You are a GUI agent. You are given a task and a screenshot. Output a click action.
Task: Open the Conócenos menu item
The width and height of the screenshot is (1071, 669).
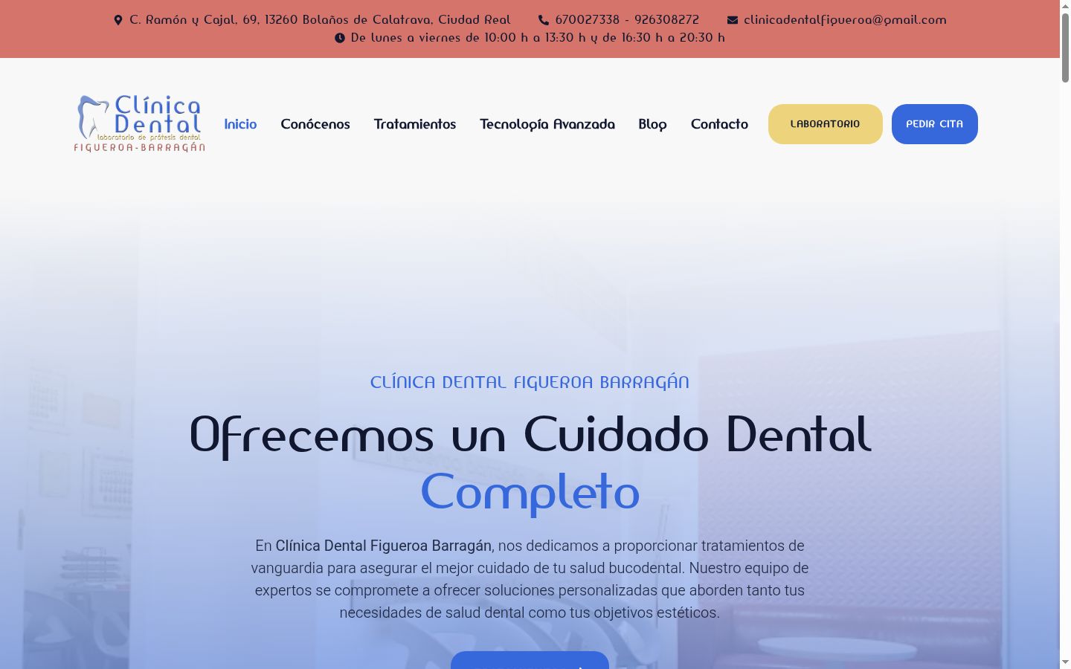[x=315, y=124]
